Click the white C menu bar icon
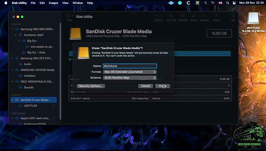The width and height of the screenshot is (266, 151). [188, 3]
